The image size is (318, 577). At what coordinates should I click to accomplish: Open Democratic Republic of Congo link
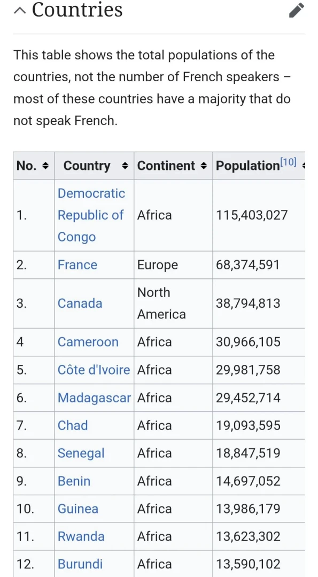click(x=91, y=215)
